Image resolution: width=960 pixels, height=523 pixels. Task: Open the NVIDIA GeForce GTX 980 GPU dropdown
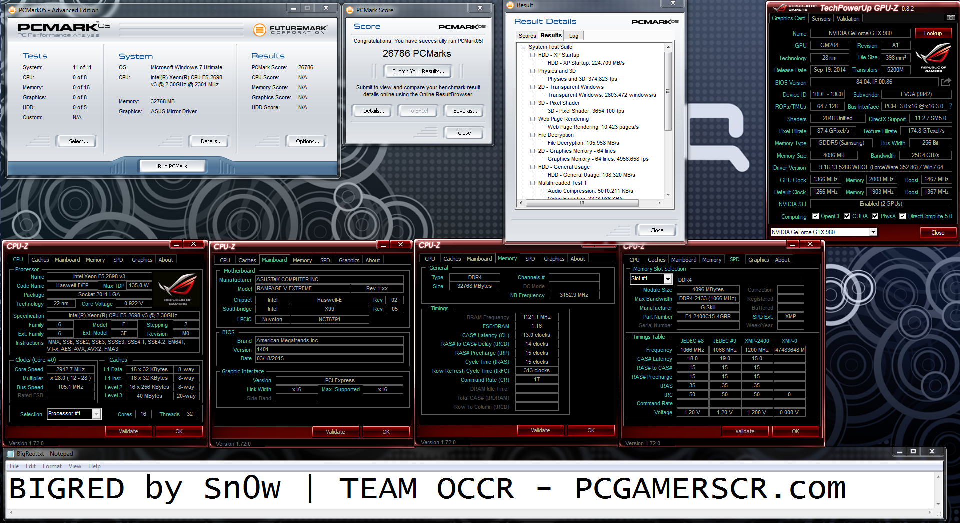click(x=873, y=232)
